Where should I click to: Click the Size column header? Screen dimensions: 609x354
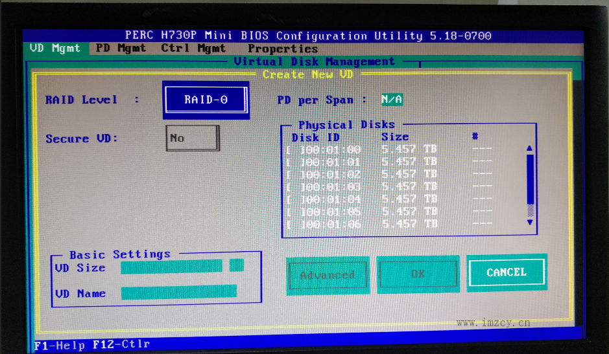pos(394,137)
